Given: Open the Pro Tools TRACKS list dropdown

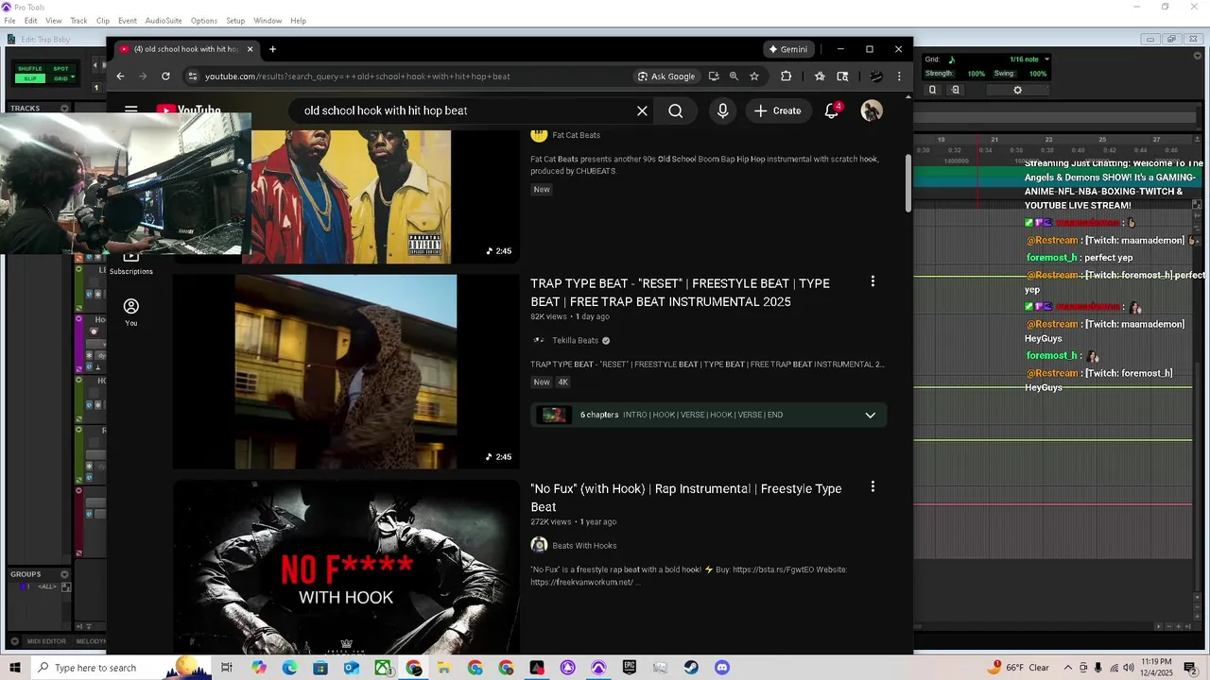Looking at the screenshot, I should tap(64, 109).
